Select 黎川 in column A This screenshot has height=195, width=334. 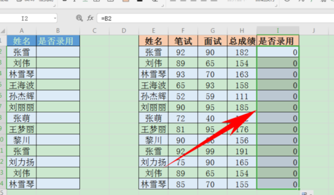(22, 140)
